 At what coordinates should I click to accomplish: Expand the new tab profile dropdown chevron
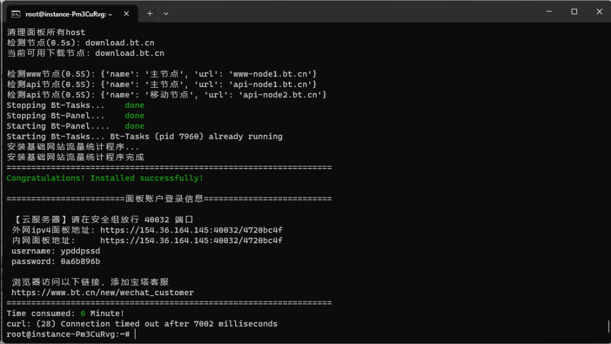(x=166, y=13)
